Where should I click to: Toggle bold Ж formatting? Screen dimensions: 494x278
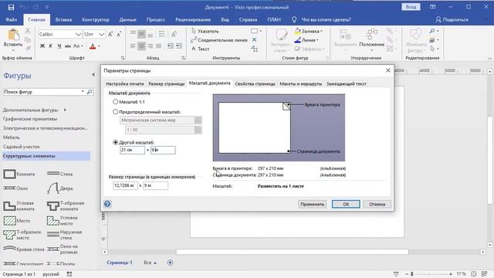click(42, 46)
